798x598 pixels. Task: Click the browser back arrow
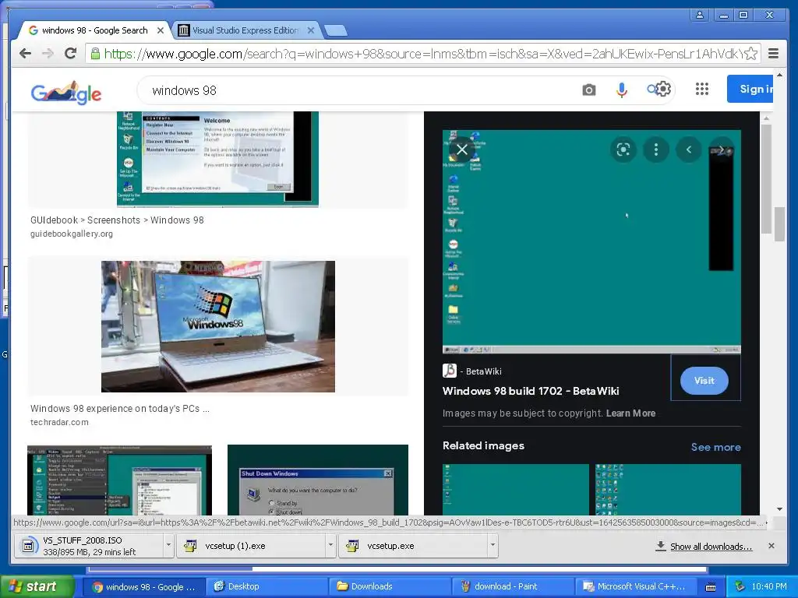25,54
